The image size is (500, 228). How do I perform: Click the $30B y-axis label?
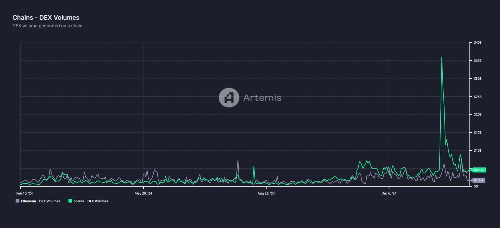[x=478, y=78]
